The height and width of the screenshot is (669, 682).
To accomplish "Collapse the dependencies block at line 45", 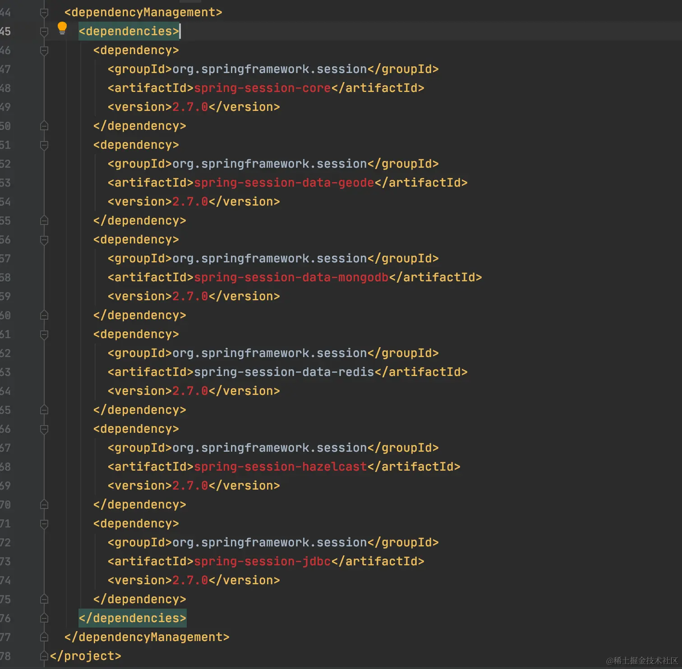I will point(44,32).
